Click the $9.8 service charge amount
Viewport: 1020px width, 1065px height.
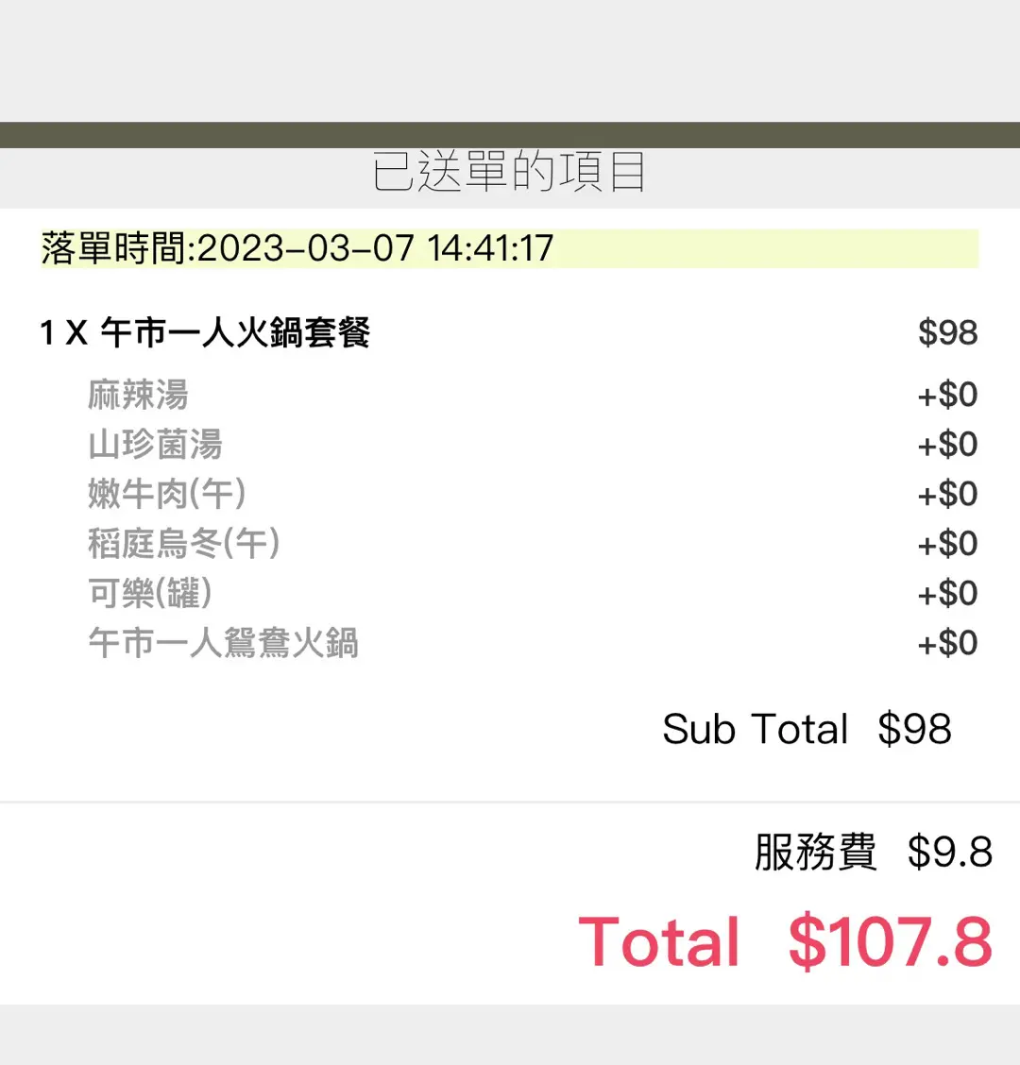tap(950, 852)
